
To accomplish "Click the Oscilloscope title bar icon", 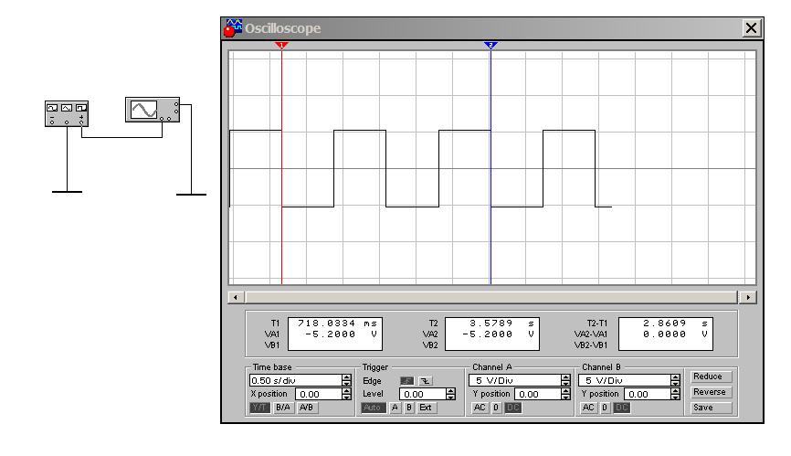I will pyautogui.click(x=232, y=28).
